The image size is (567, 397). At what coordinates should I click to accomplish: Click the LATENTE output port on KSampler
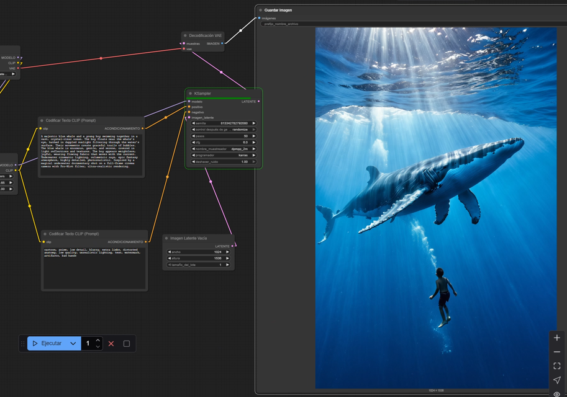click(x=258, y=102)
